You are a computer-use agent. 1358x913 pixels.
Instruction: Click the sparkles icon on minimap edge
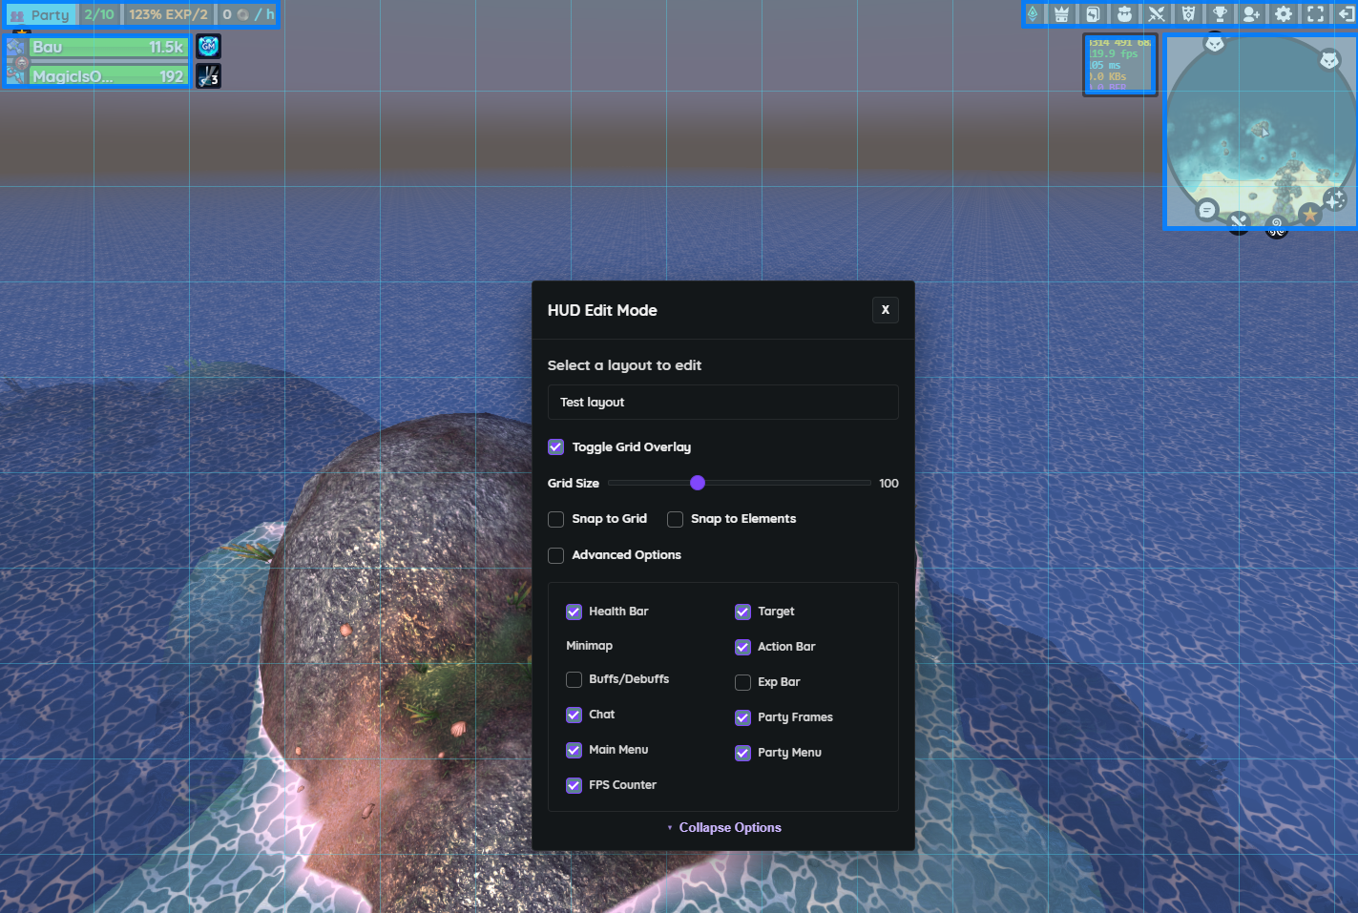tap(1335, 198)
